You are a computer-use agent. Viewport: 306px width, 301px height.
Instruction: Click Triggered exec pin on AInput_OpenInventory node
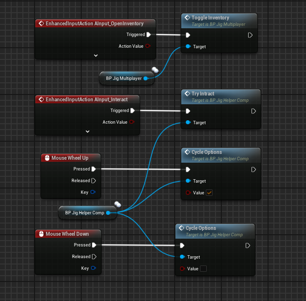(148, 35)
